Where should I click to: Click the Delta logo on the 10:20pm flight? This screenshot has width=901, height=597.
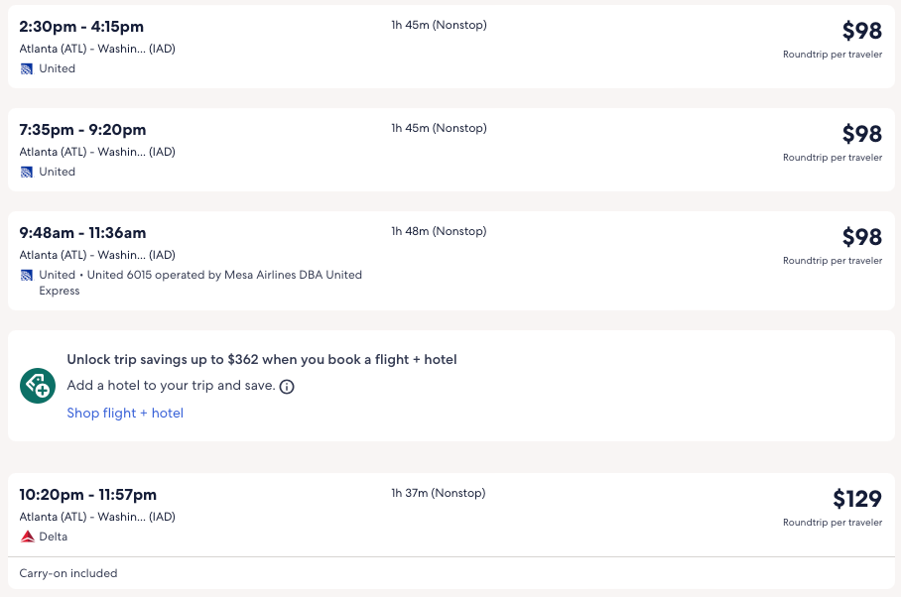[x=28, y=537]
